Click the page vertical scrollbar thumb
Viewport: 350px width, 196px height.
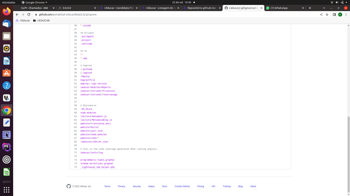point(348,154)
